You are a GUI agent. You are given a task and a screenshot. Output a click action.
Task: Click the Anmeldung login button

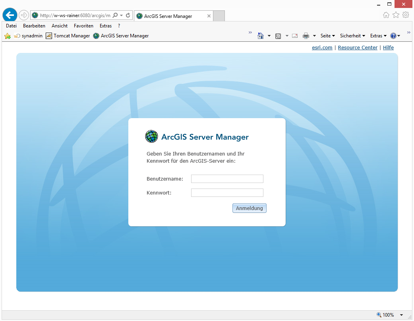pyautogui.click(x=249, y=208)
